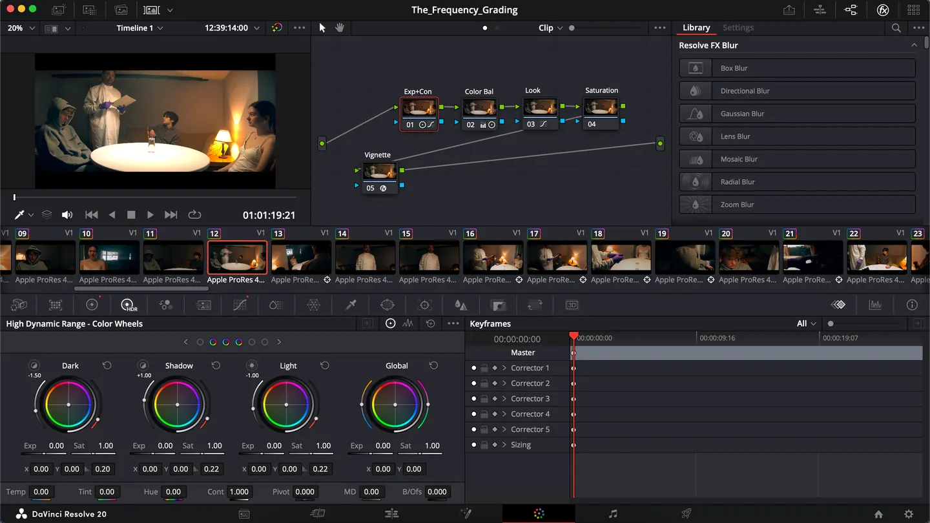Open the HDR color wheels palette
The height and width of the screenshot is (523, 930).
pos(129,305)
